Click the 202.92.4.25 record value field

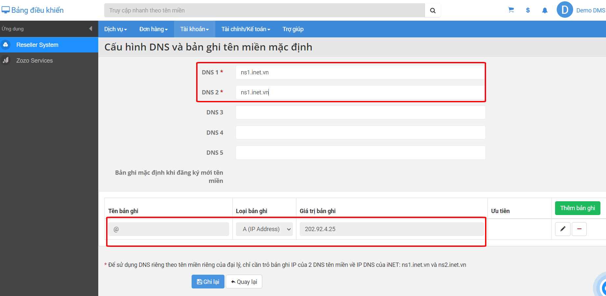(392, 229)
